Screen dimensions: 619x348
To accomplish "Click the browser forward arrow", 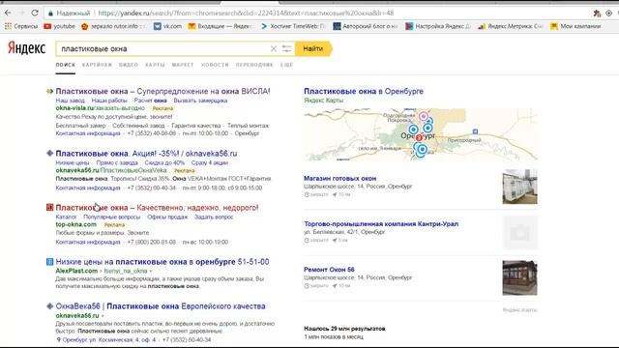I will (21, 13).
